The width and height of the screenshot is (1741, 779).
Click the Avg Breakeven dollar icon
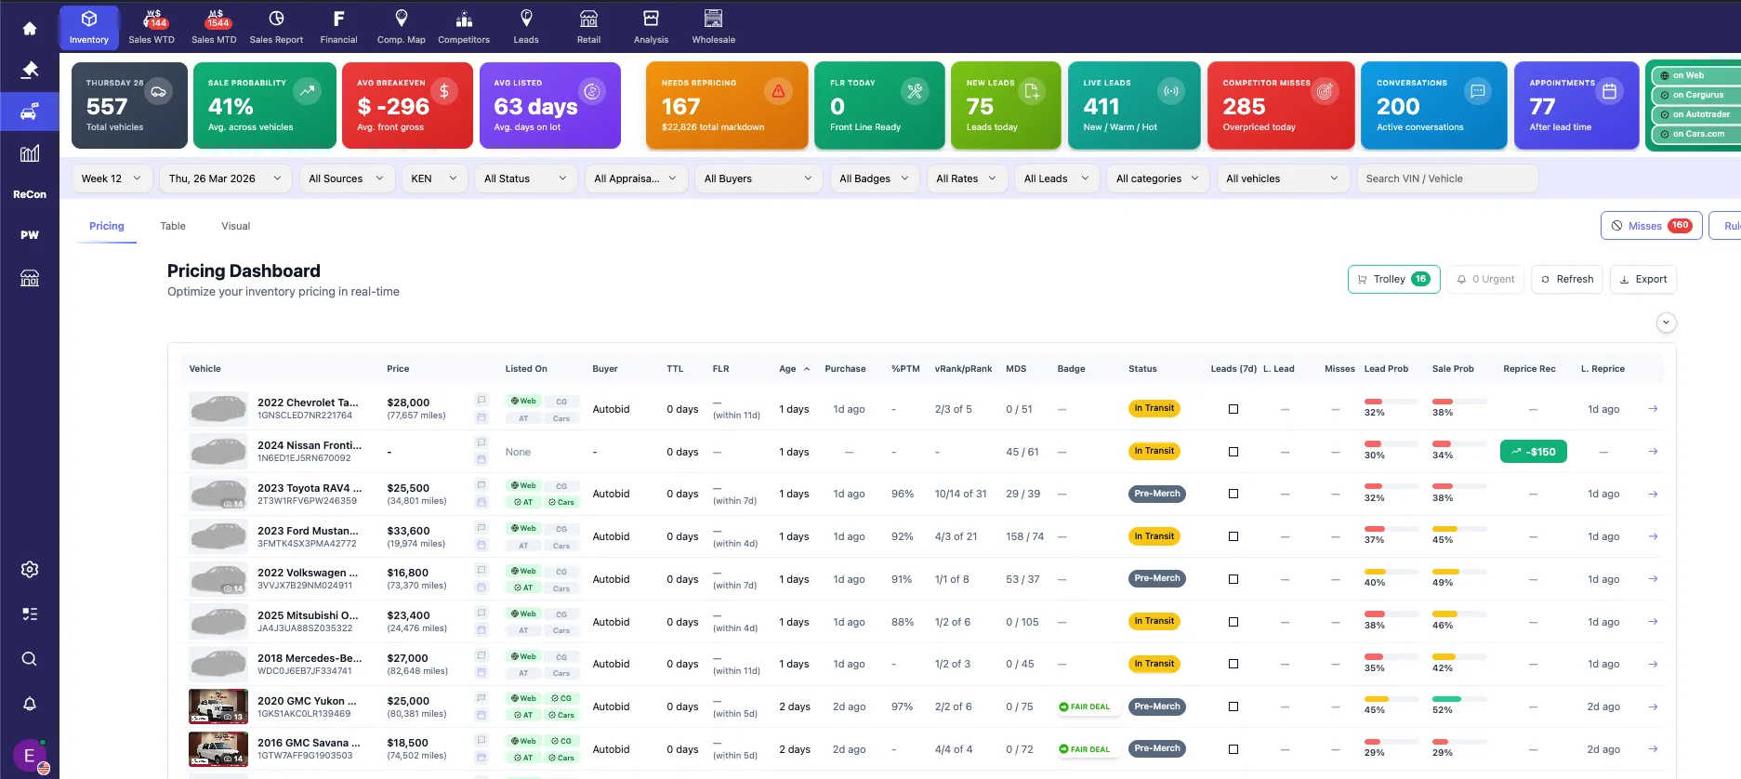444,91
